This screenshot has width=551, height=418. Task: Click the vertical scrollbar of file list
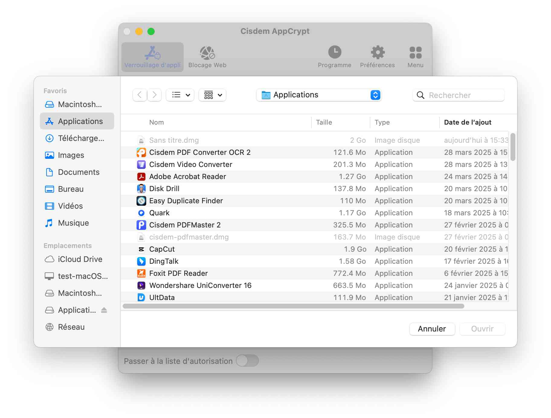tap(513, 147)
